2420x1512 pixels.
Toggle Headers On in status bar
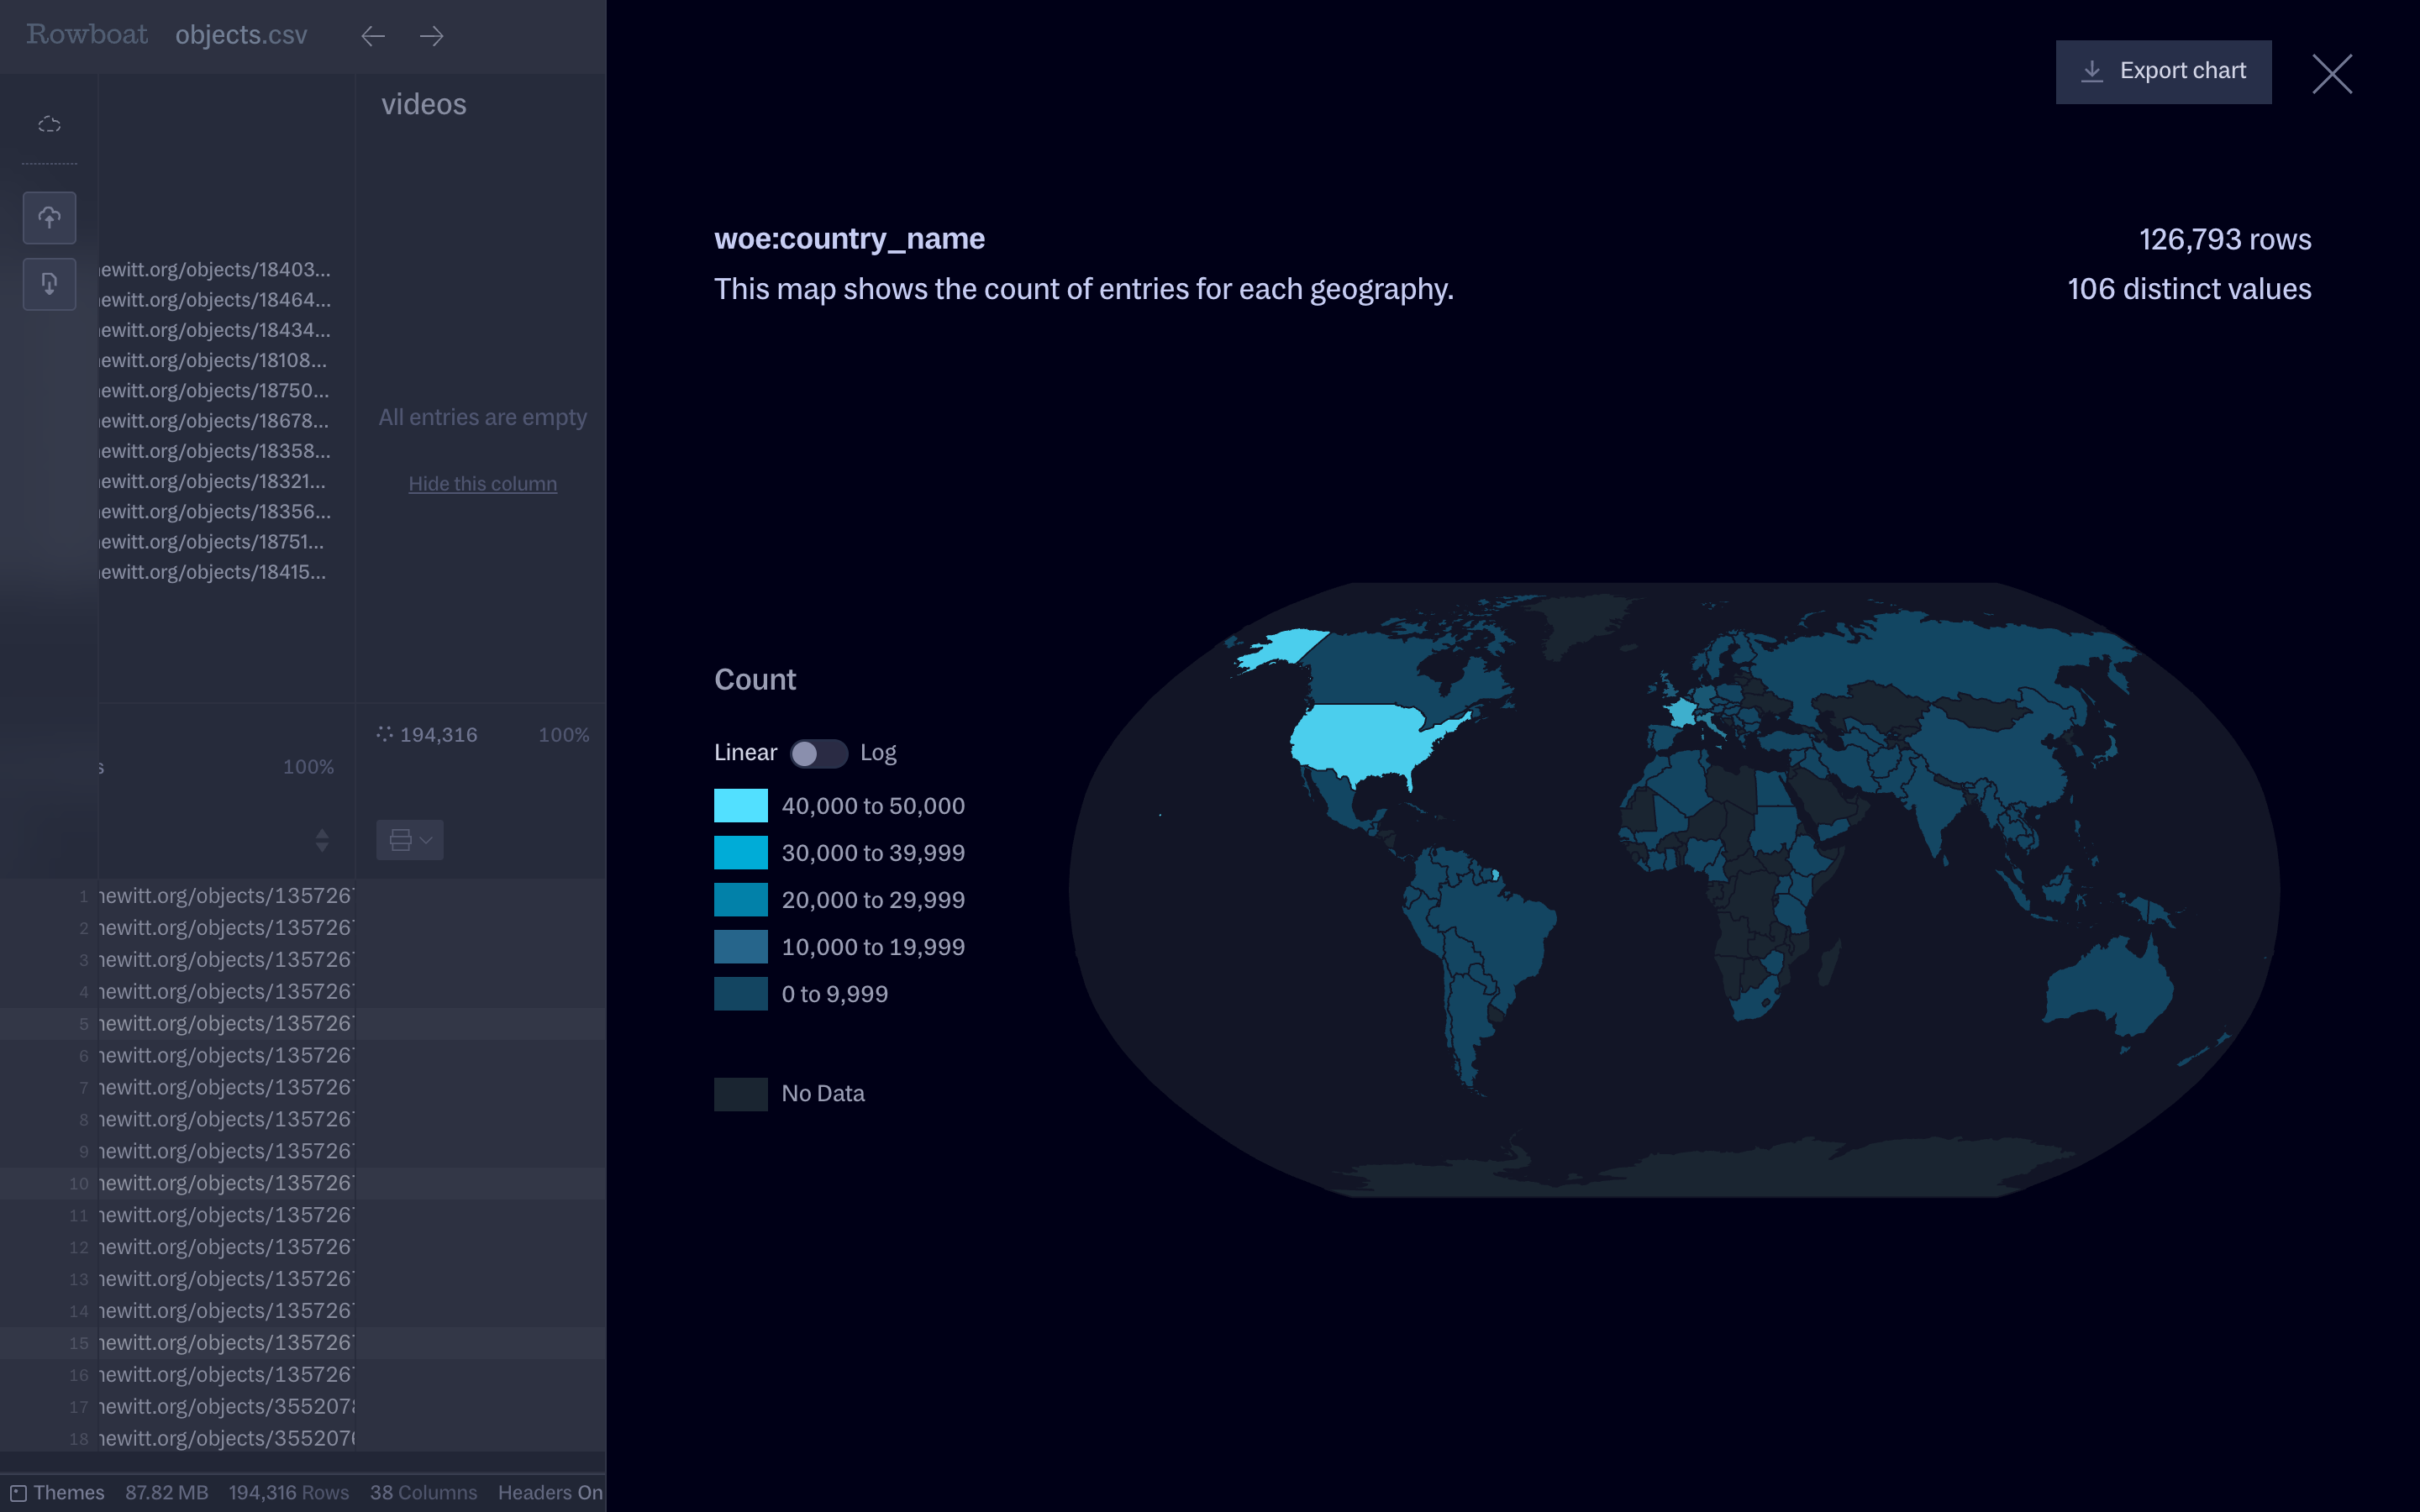tap(550, 1492)
